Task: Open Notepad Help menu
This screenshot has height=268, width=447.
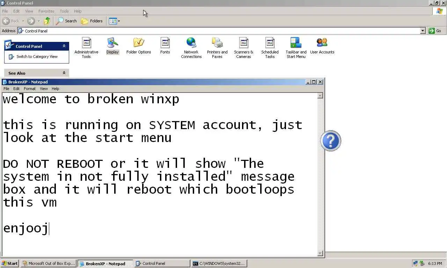Action: (x=56, y=89)
